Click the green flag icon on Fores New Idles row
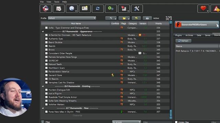The width and height of the screenshot is (220, 123). pyautogui.click(x=122, y=112)
